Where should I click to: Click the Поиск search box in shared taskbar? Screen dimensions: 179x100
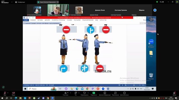tap(43, 89)
